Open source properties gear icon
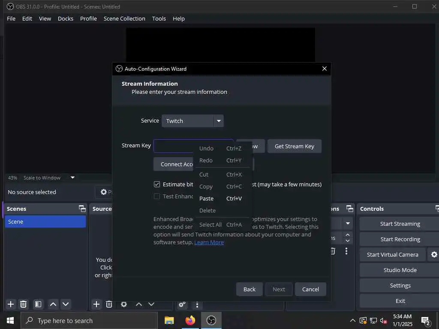439x329 pixels. [x=124, y=304]
